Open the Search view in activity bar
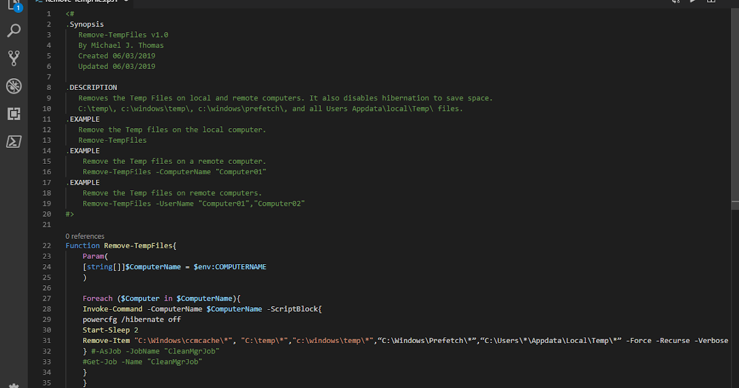The width and height of the screenshot is (739, 388). 14,30
